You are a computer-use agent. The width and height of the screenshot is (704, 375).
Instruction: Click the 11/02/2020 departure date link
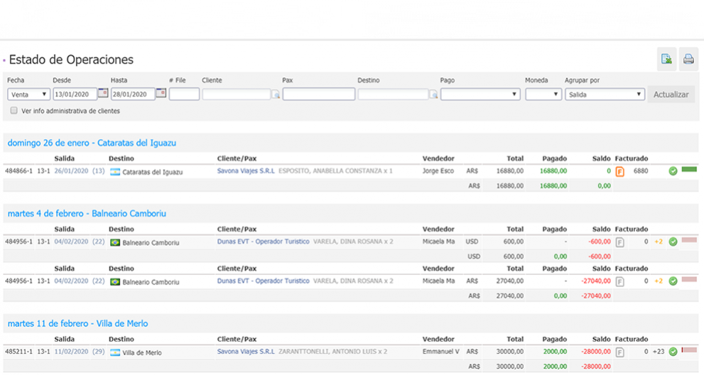[71, 352]
